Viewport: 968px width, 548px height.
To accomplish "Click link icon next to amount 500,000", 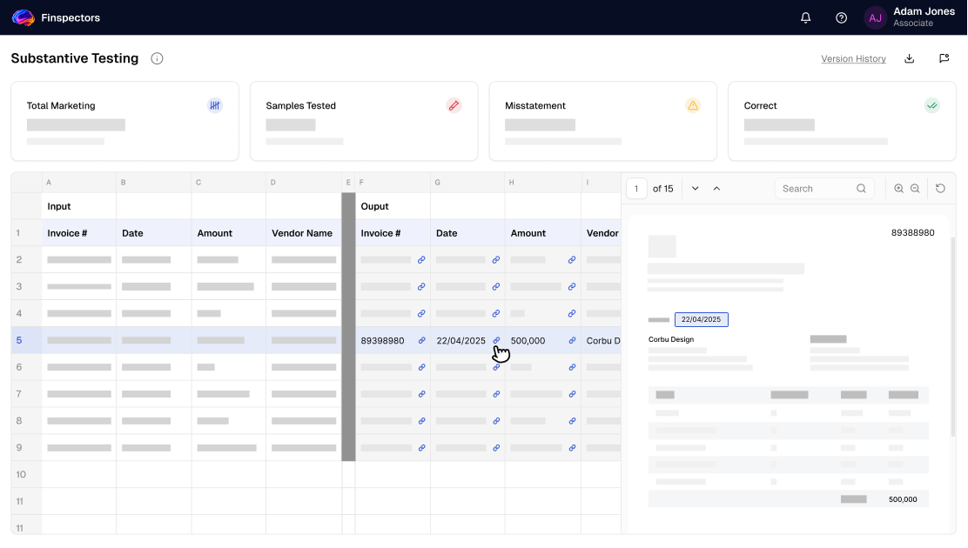I will click(572, 341).
